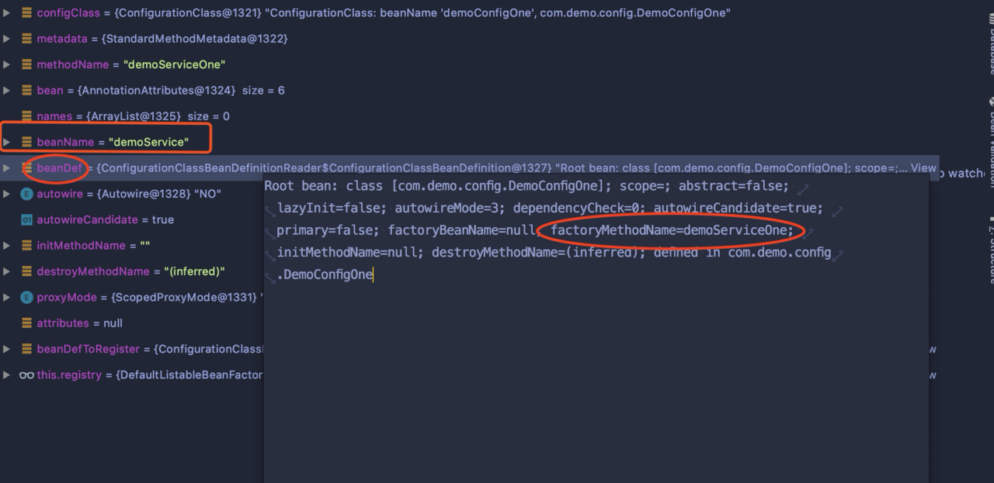The image size is (994, 483).
Task: Expand the proxyMode variable node
Action: 6,297
